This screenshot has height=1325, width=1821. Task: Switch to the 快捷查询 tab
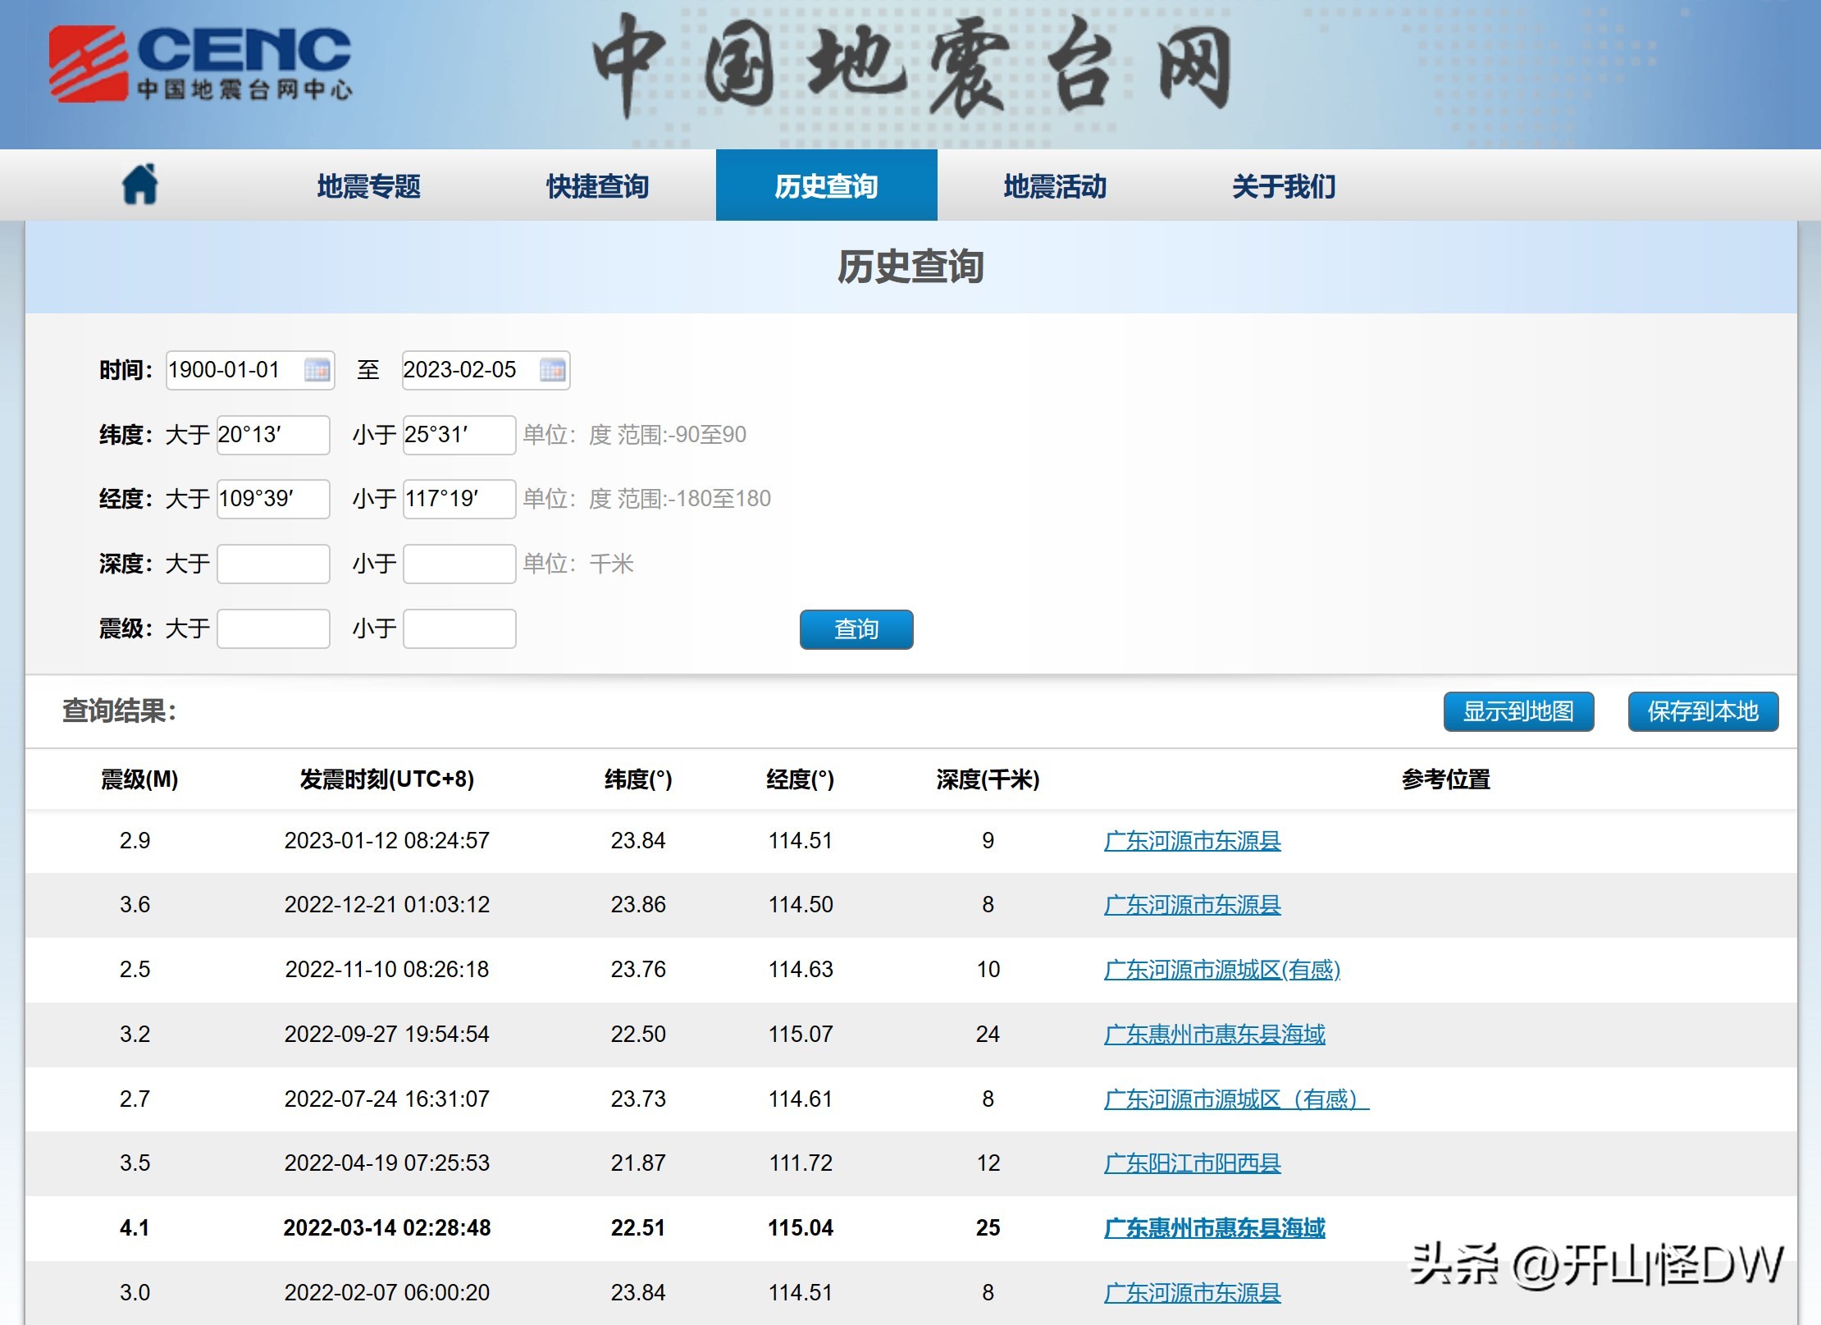598,186
